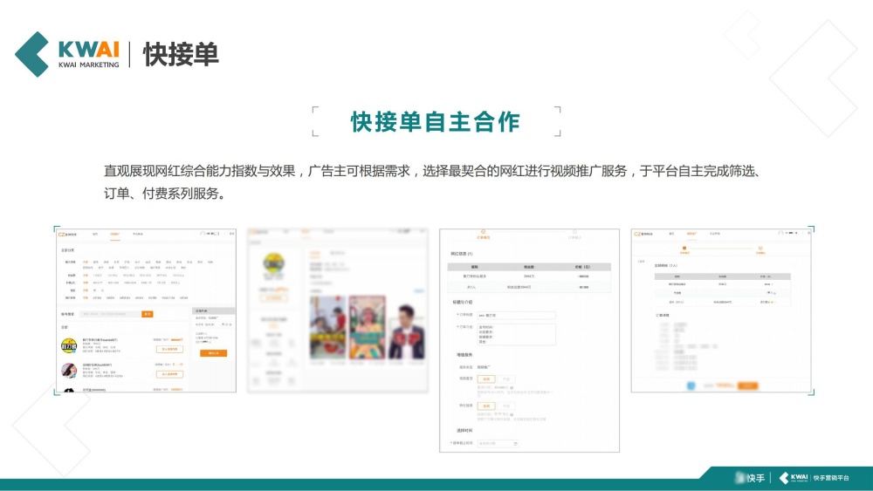Click the orange step-one icon atop the order form
The image size is (873, 491).
(484, 232)
